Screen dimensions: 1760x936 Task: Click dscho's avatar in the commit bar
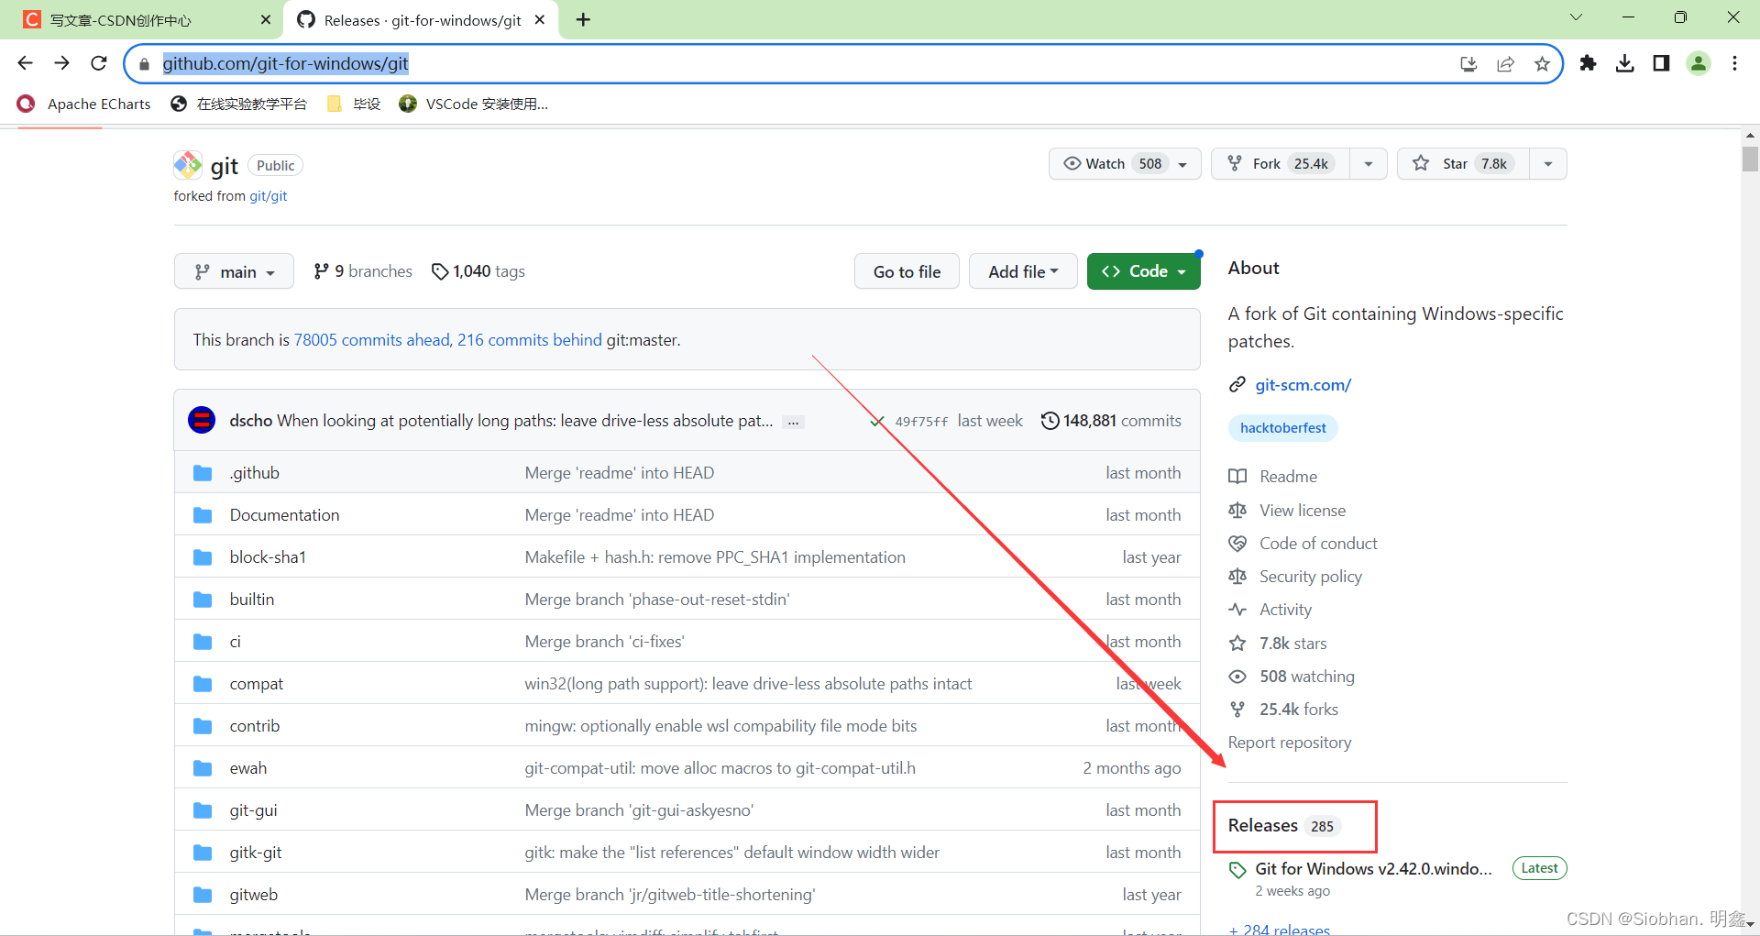coord(202,420)
